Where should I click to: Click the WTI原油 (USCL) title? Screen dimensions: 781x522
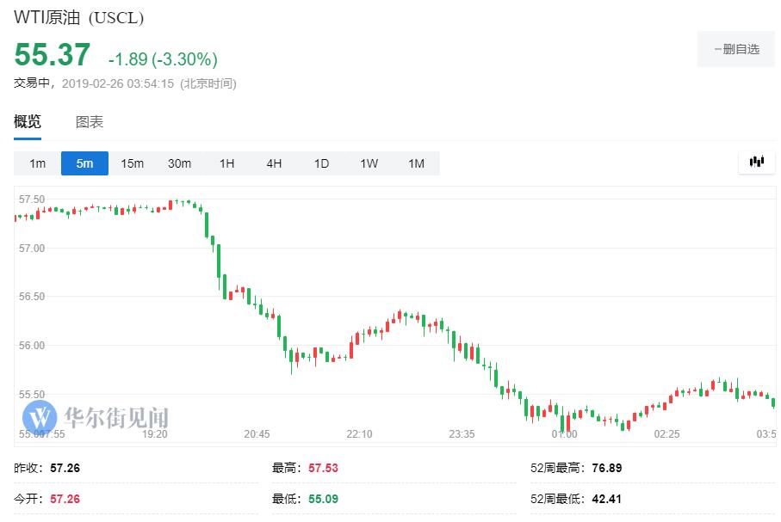coord(79,17)
